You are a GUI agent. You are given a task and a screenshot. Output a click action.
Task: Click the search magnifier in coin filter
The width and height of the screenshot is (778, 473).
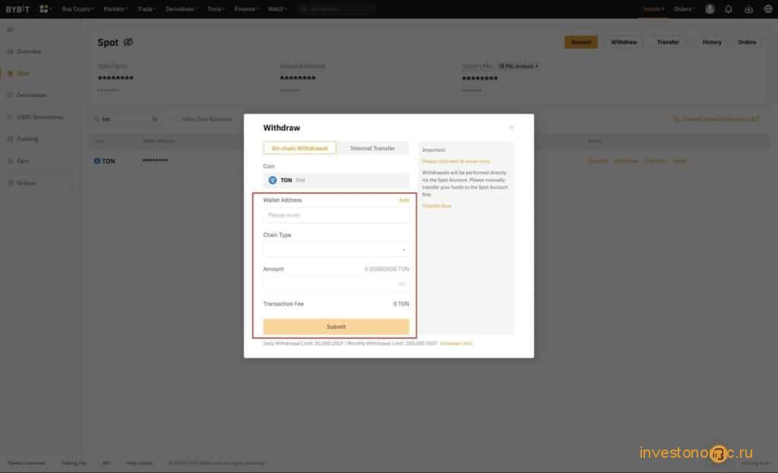pos(96,119)
